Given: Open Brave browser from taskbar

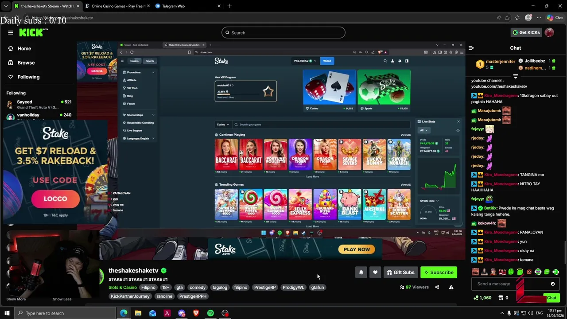Looking at the screenshot, I should [196, 313].
